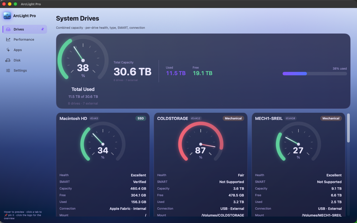Click the Drives drive icon in sidebar
357x223 pixels.
click(8, 29)
